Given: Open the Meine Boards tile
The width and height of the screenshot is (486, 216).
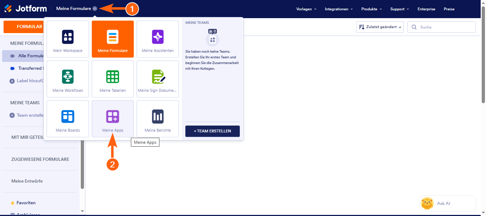Looking at the screenshot, I should [68, 119].
